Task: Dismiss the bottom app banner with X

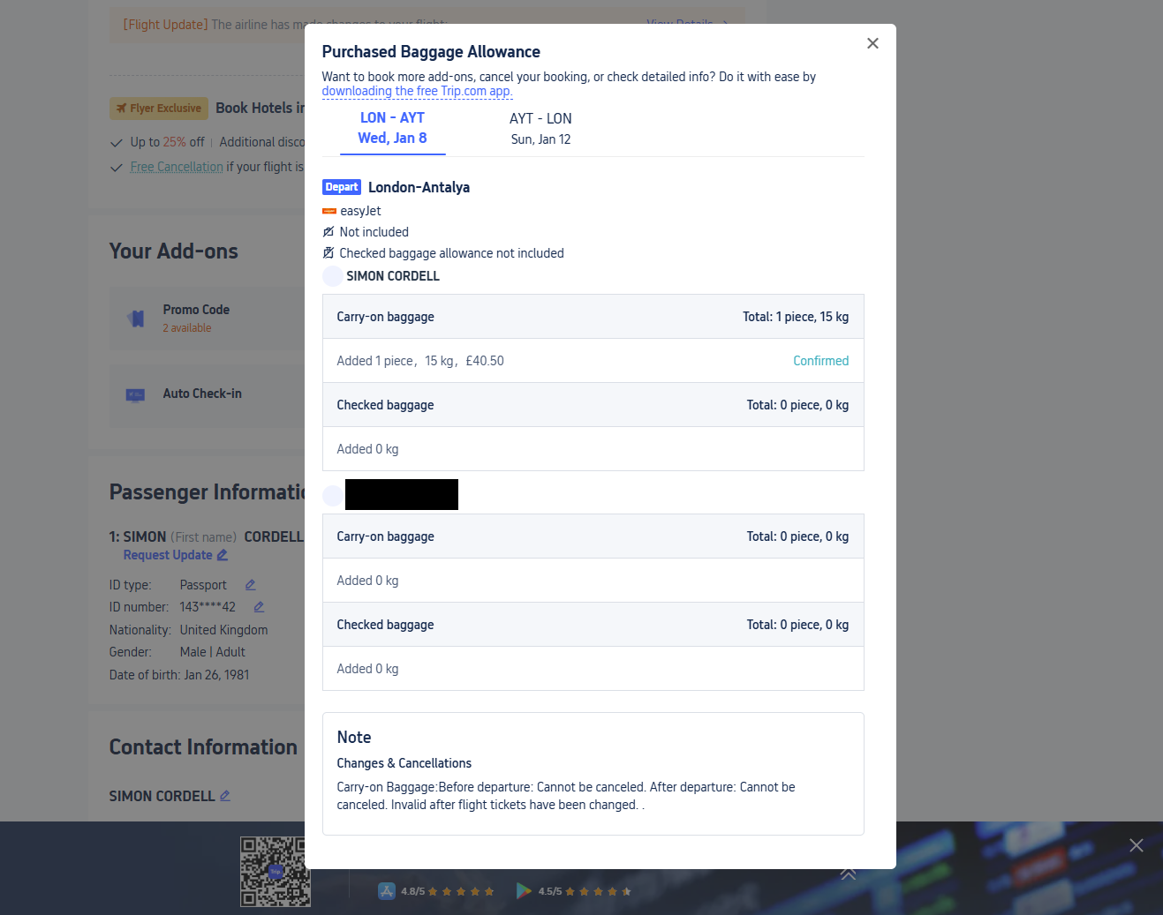Action: pos(1137,845)
